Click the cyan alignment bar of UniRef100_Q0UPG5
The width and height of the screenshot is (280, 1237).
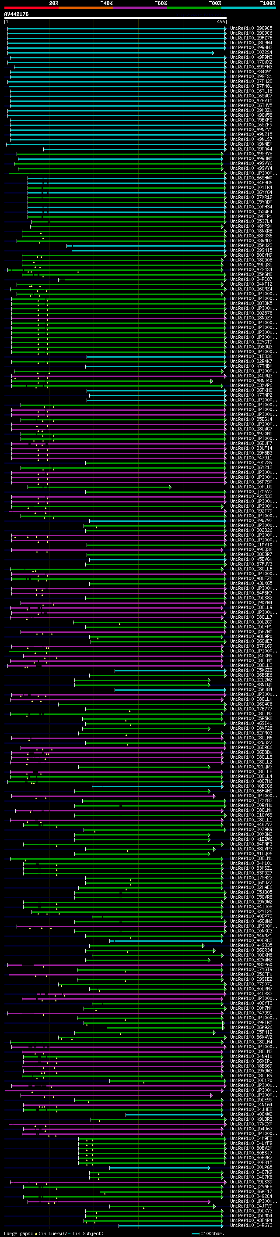pyautogui.click(x=159, y=1167)
